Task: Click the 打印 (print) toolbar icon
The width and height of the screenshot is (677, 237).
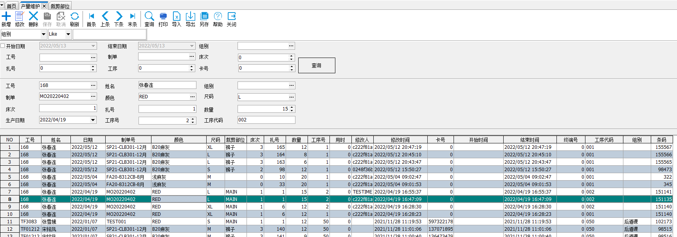Action: pyautogui.click(x=163, y=19)
